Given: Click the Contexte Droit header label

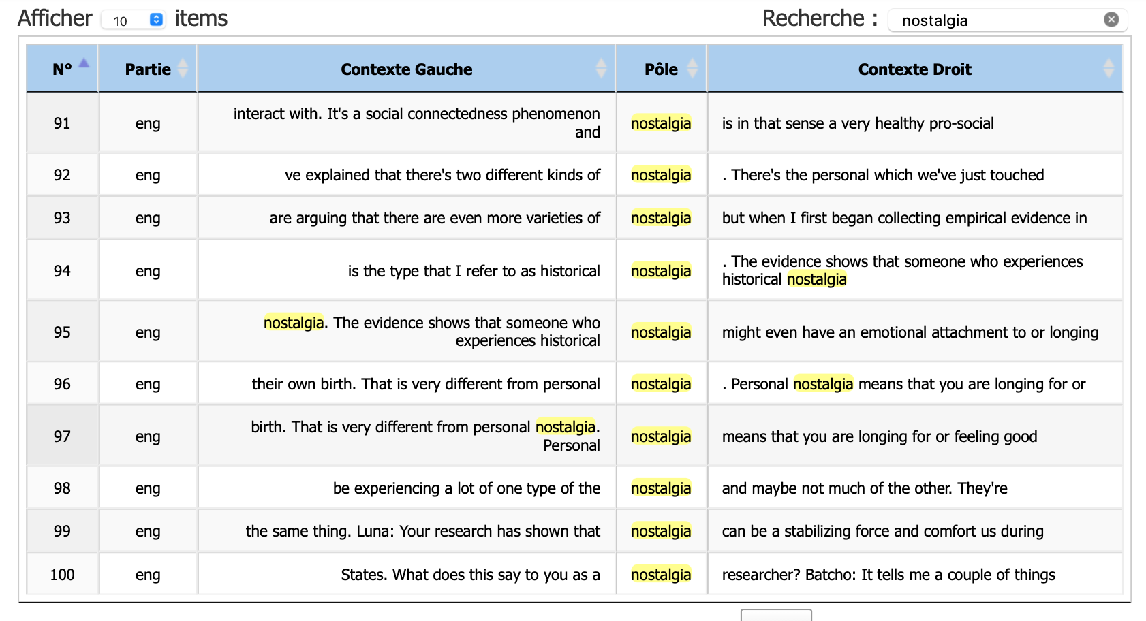Looking at the screenshot, I should click(914, 69).
